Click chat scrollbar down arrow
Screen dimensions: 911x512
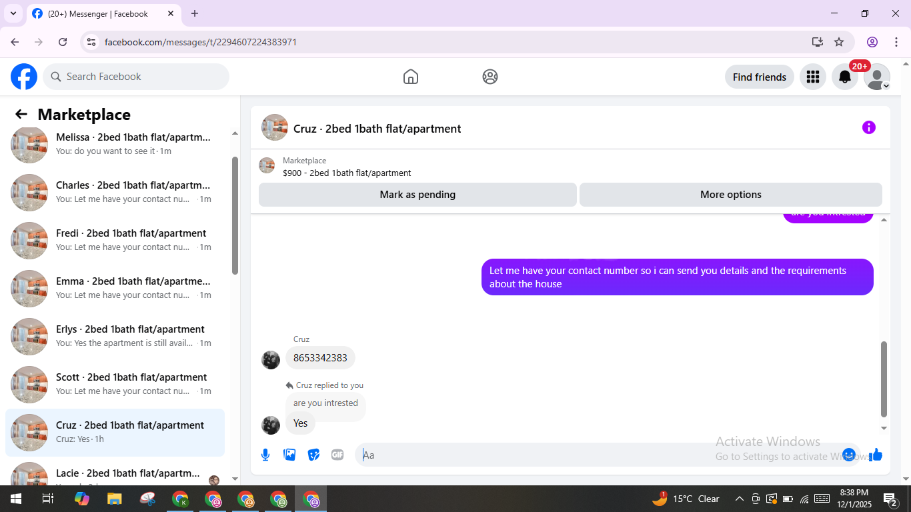884,429
